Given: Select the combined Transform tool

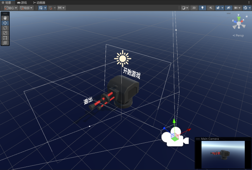Looking at the screenshot, I should (5, 43).
